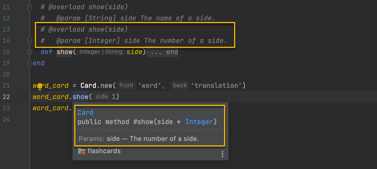Click the show call on line 22
The image size is (377, 169).
[80, 97]
